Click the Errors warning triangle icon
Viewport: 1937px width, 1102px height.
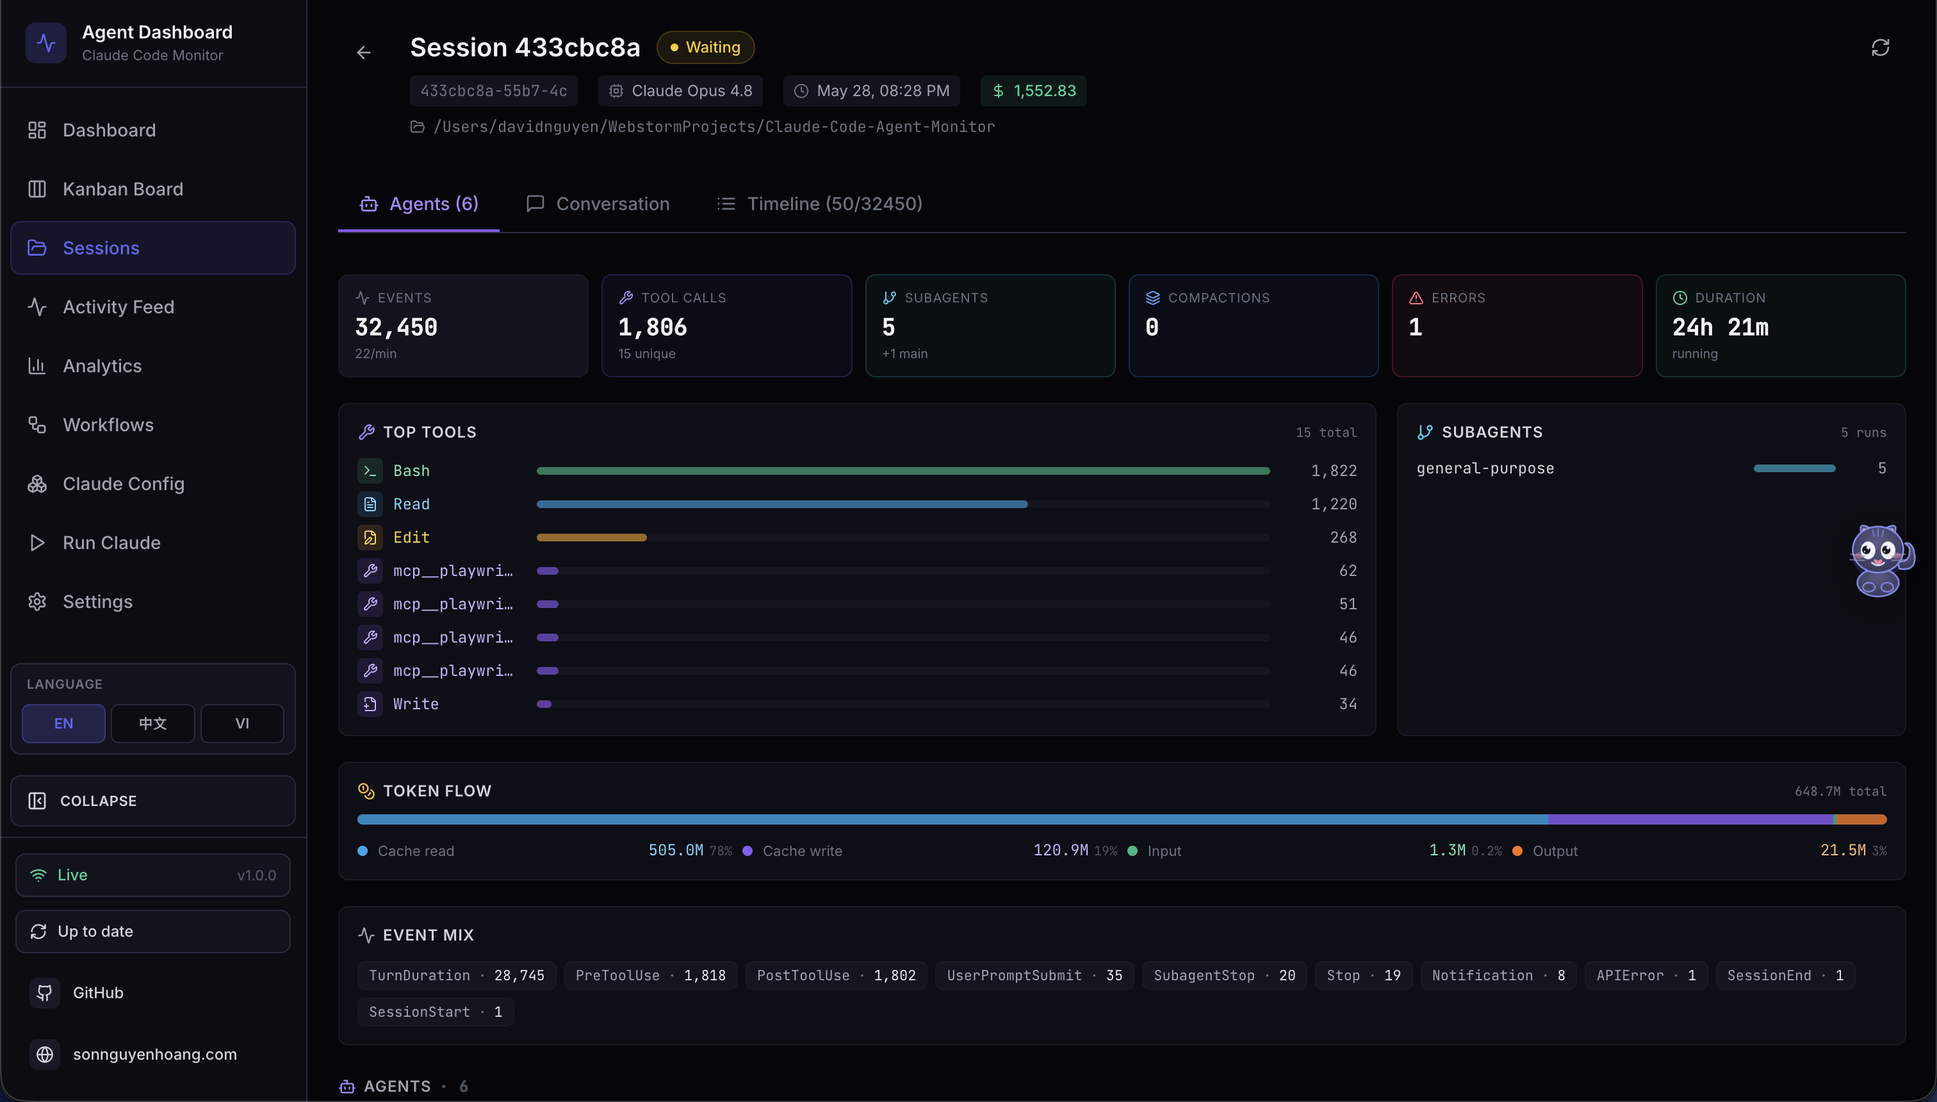click(1416, 298)
